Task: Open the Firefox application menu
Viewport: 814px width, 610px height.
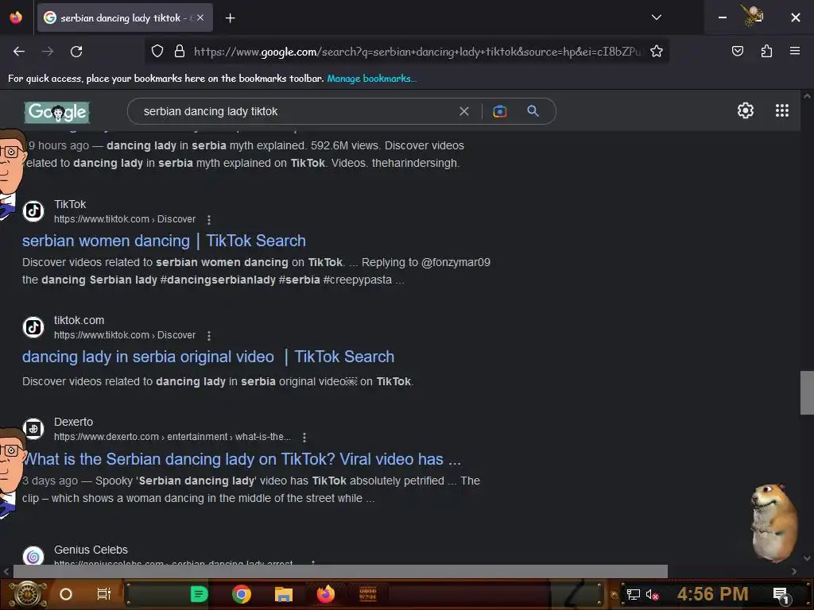Action: coord(794,51)
